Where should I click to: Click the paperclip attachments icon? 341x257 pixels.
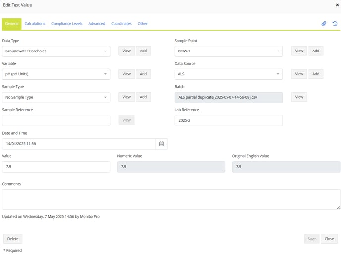(x=324, y=23)
